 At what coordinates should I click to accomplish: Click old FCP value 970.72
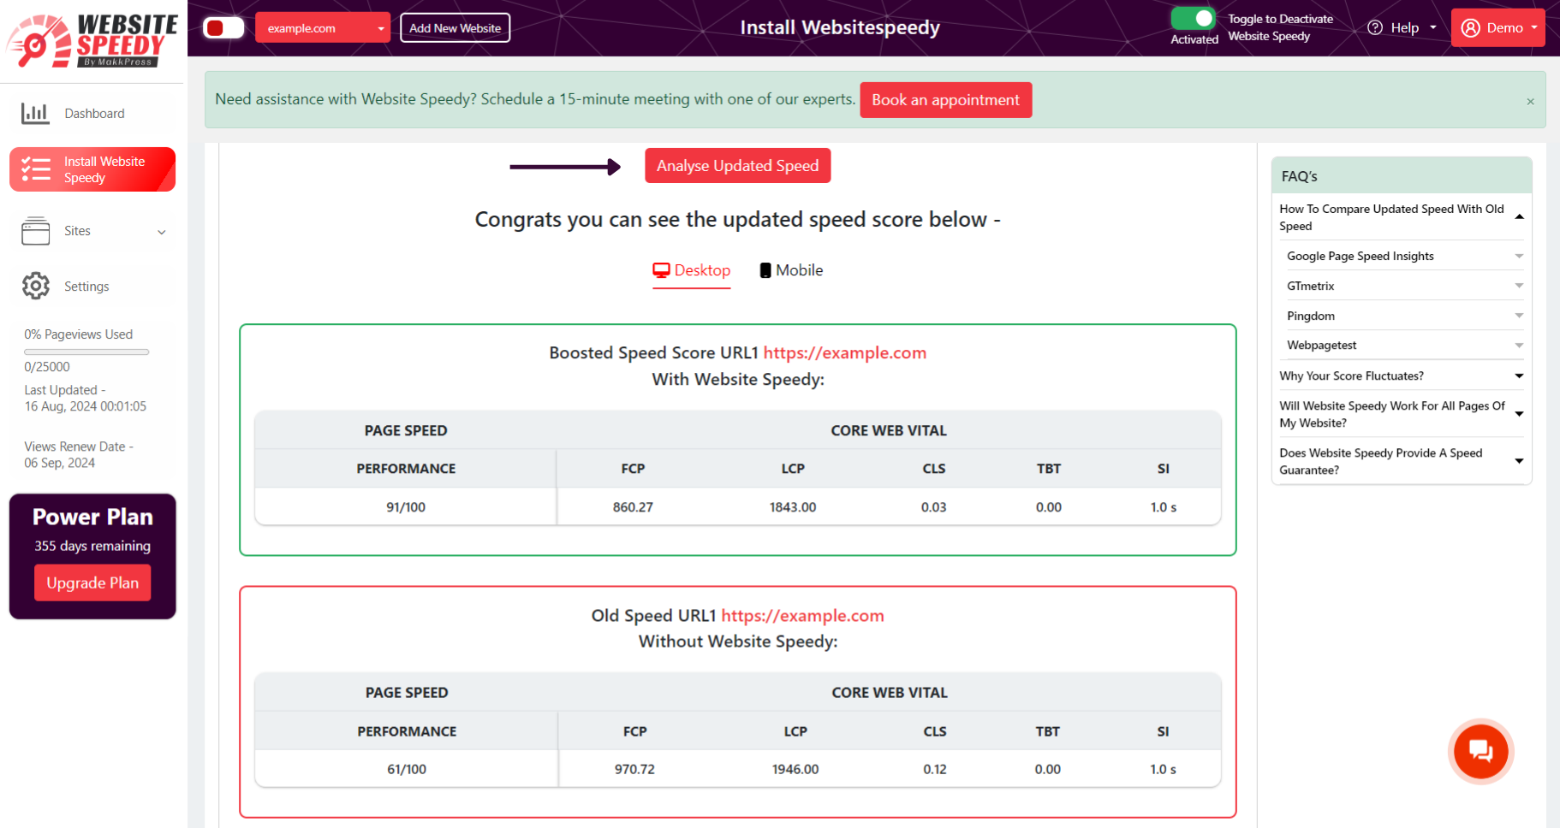pos(634,769)
